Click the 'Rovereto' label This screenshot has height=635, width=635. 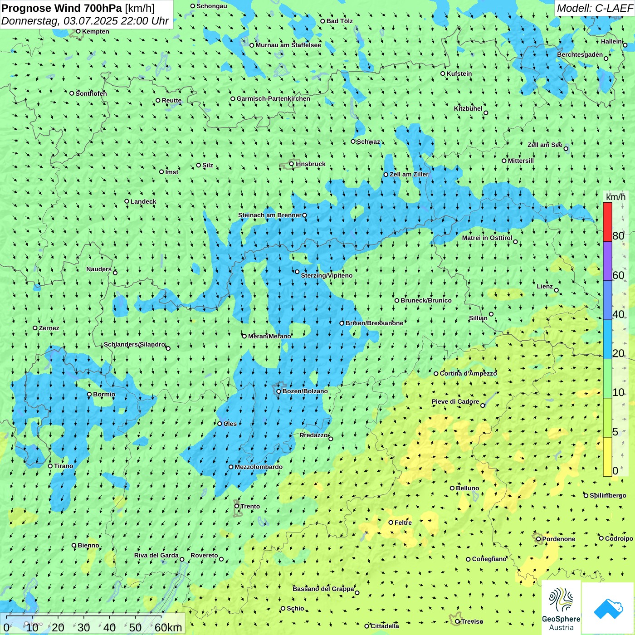click(204, 555)
